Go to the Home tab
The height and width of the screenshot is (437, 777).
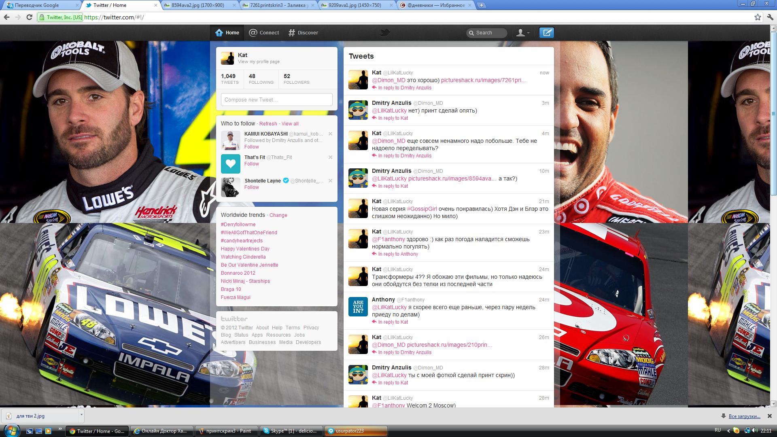click(227, 33)
